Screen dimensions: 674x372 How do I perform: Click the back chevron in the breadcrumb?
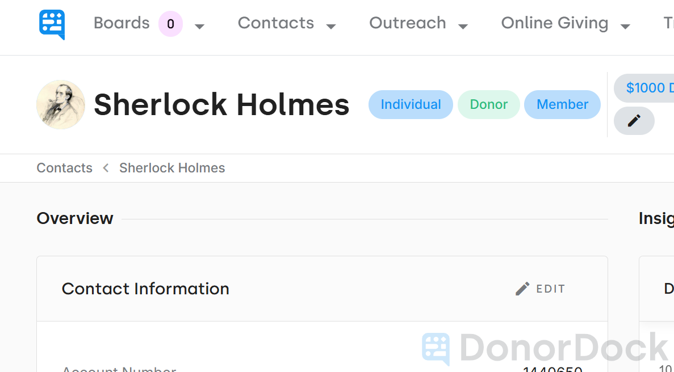pyautogui.click(x=106, y=168)
